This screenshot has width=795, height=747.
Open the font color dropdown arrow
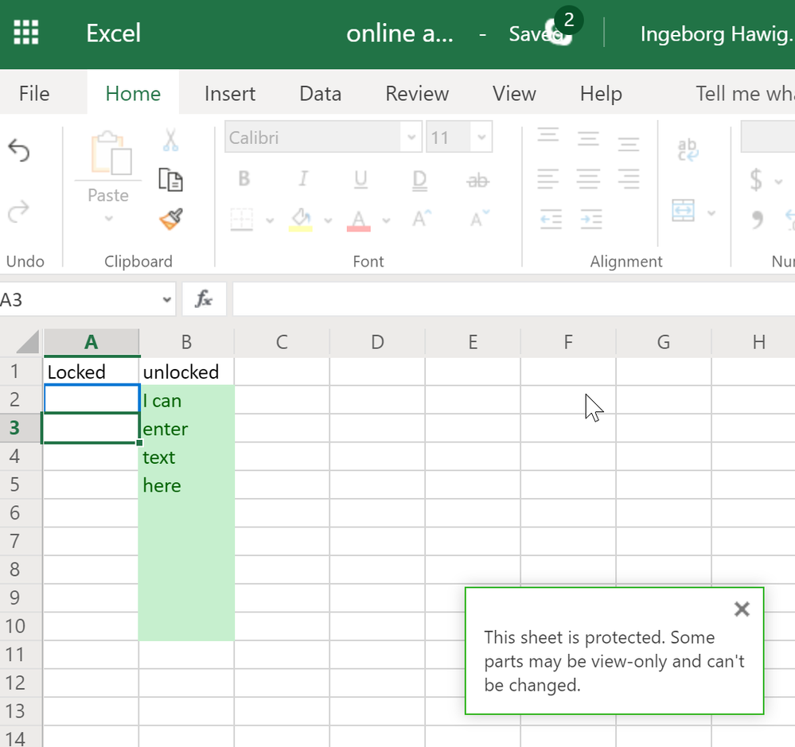point(386,220)
